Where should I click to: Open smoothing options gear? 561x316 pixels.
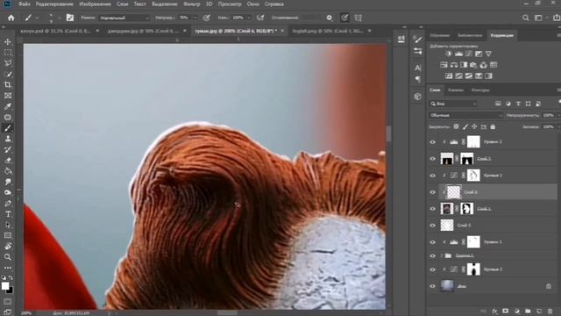click(330, 18)
